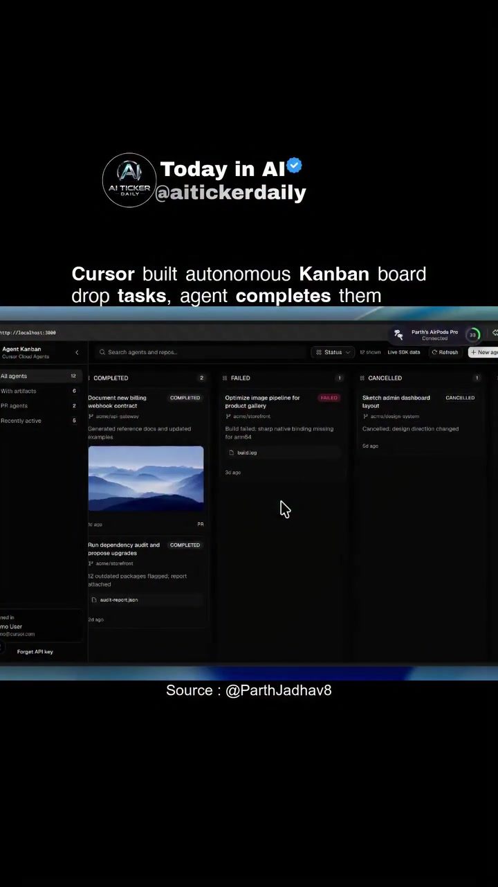This screenshot has height=887, width=498.
Task: Open the audit-report.json attachment
Action: pyautogui.click(x=146, y=599)
